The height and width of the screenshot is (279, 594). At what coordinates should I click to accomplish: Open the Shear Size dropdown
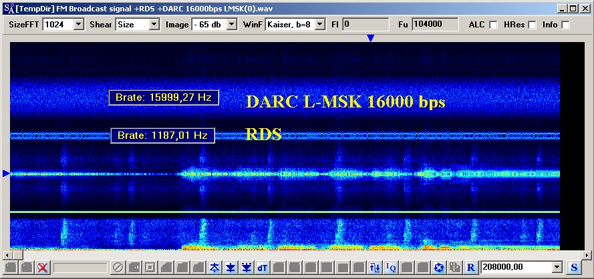click(x=154, y=25)
